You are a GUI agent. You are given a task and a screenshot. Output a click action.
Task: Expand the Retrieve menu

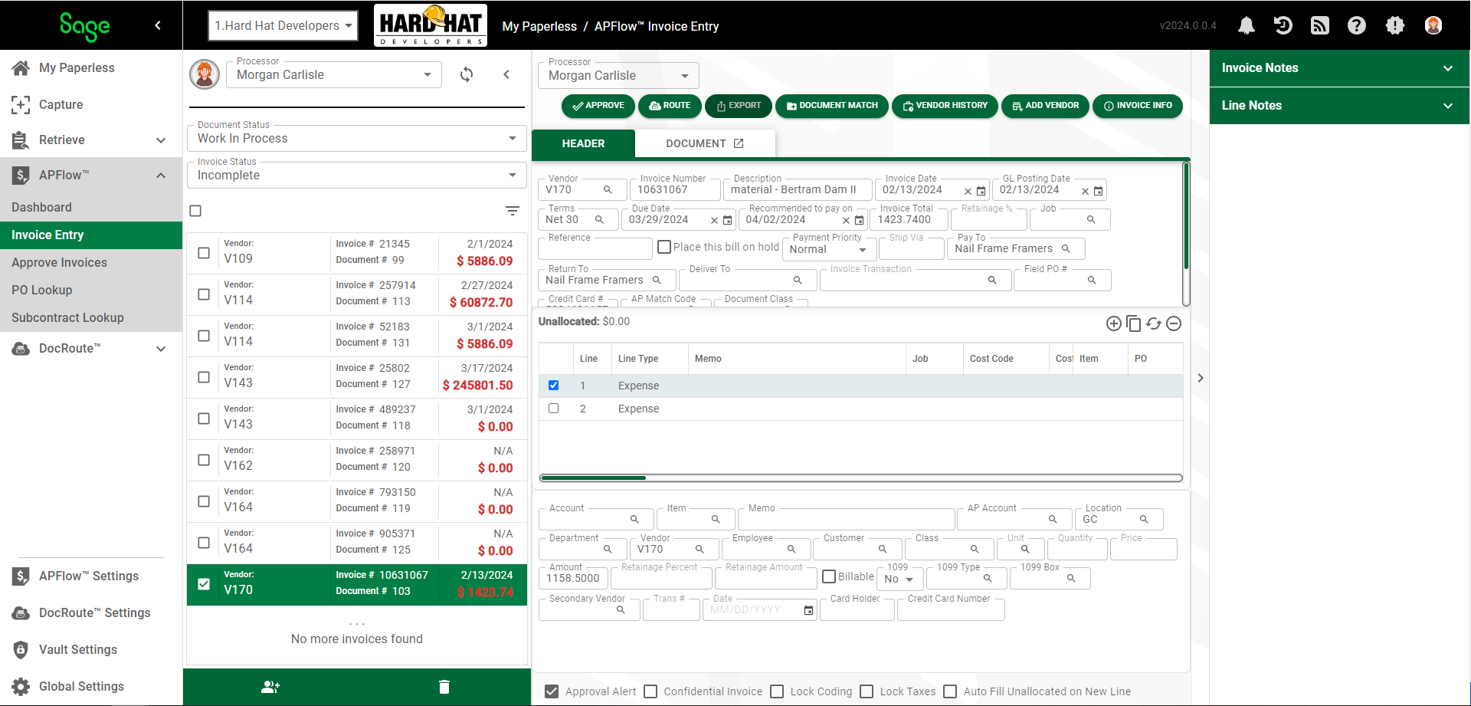tap(91, 140)
